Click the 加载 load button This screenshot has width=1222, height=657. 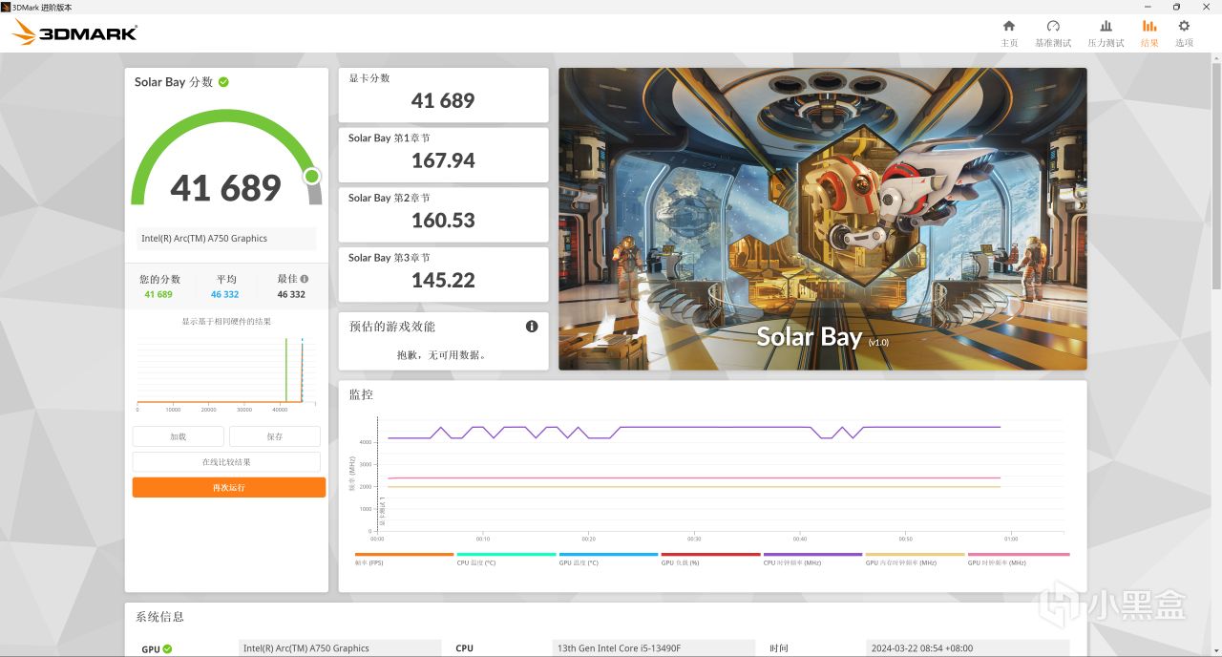[178, 436]
